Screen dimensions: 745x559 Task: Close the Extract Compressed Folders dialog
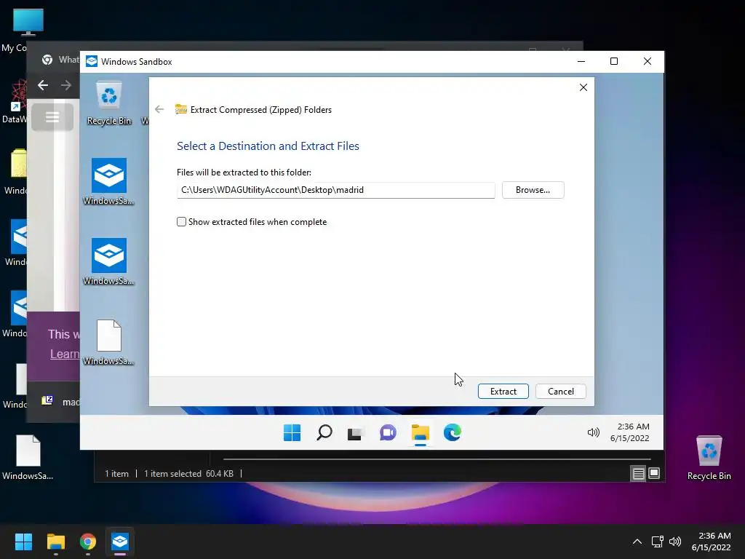(583, 87)
